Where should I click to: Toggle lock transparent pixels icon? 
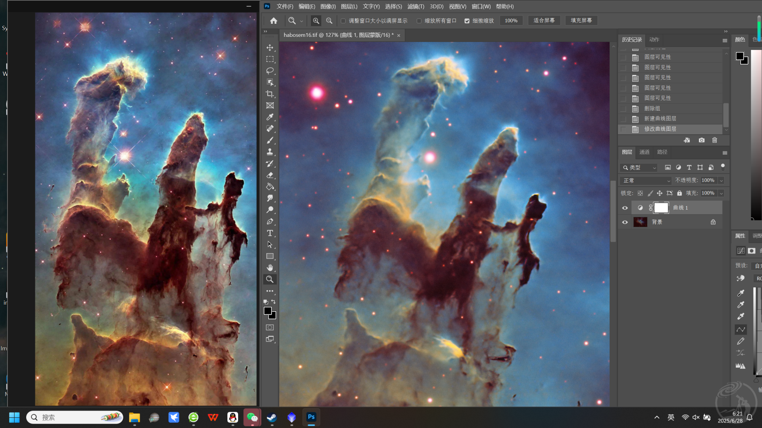point(640,193)
